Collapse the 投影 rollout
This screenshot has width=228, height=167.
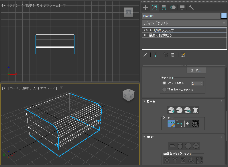pyautogui.click(x=144, y=137)
